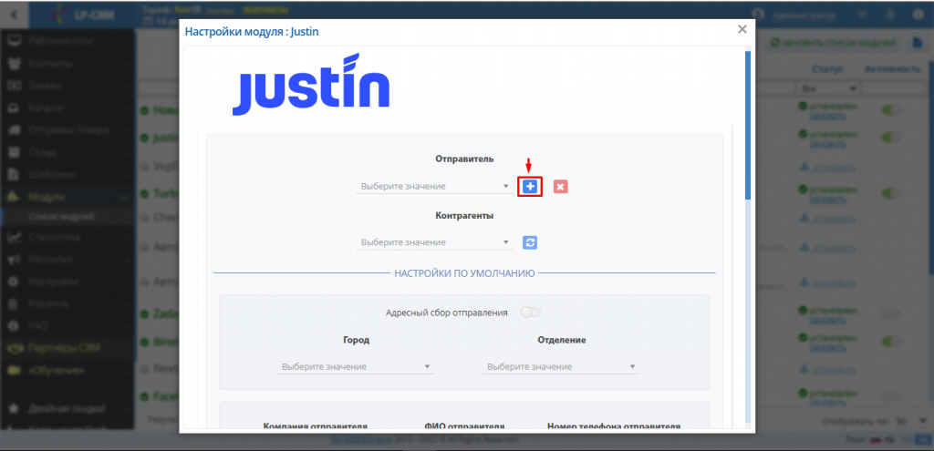934x451 pixels.
Task: Open Статистика in the background sidebar
Action: (67, 237)
